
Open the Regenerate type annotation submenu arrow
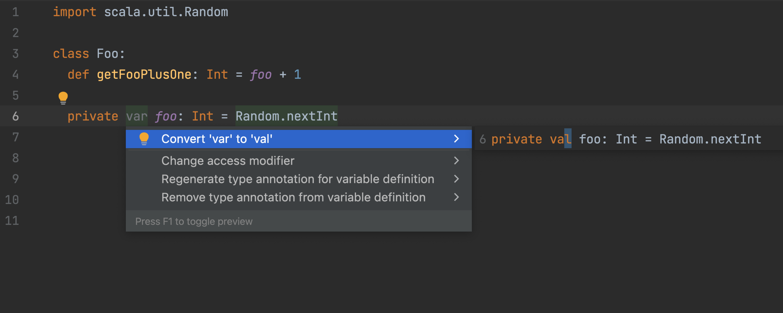[456, 179]
